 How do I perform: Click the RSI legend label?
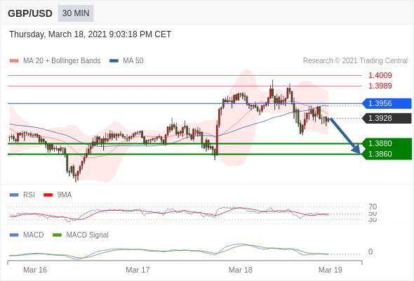[x=29, y=195]
